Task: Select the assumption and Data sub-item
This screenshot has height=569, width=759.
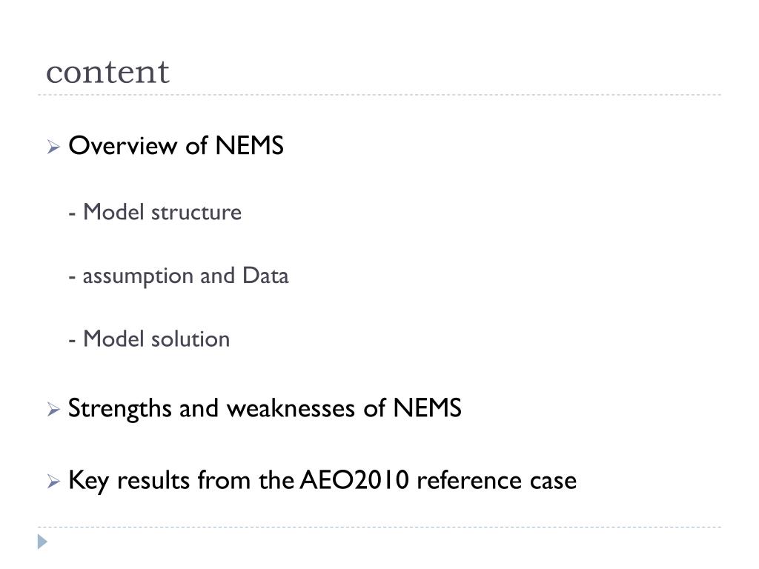Action: 185,276
